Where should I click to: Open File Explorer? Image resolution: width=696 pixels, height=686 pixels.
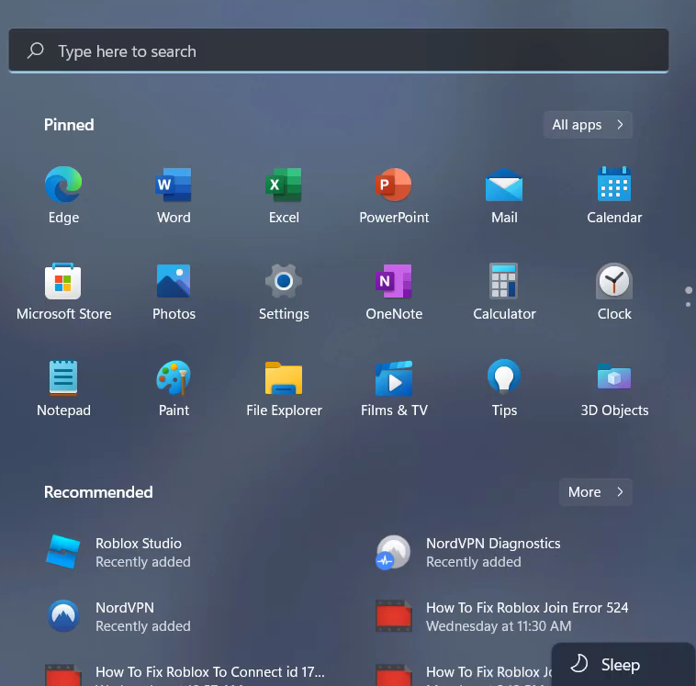(284, 388)
